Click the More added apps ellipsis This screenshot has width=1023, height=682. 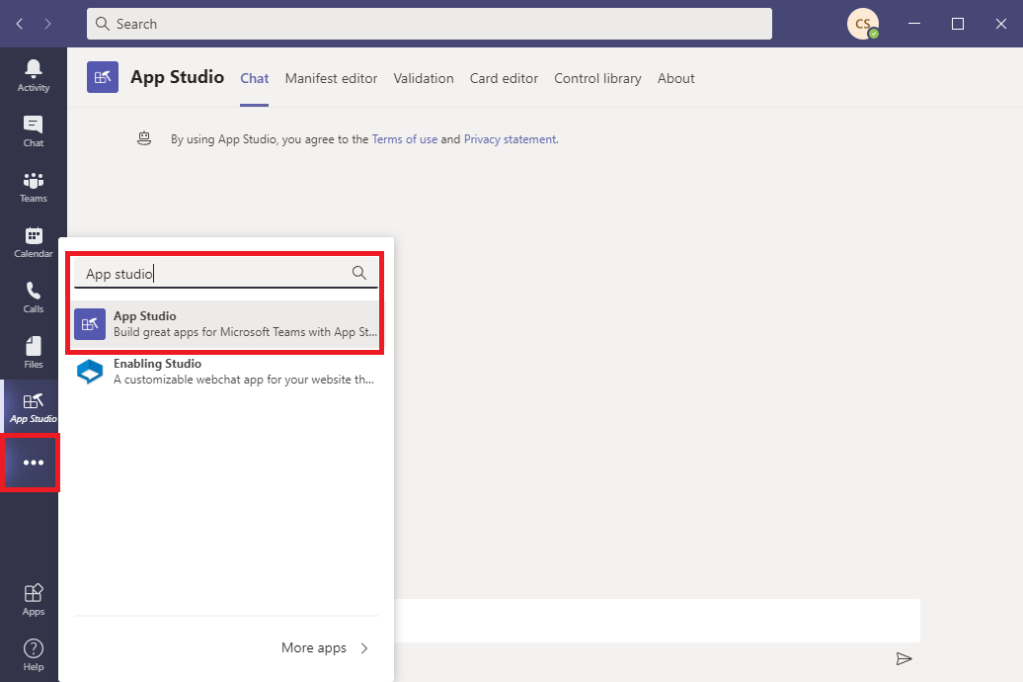click(33, 463)
